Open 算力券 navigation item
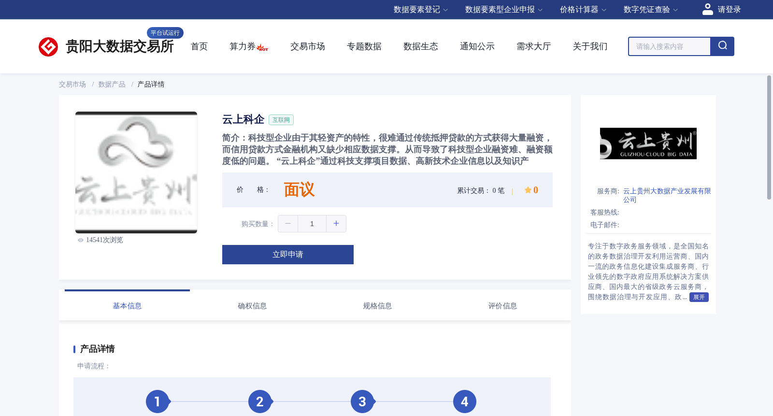This screenshot has width=773, height=416. coord(243,46)
